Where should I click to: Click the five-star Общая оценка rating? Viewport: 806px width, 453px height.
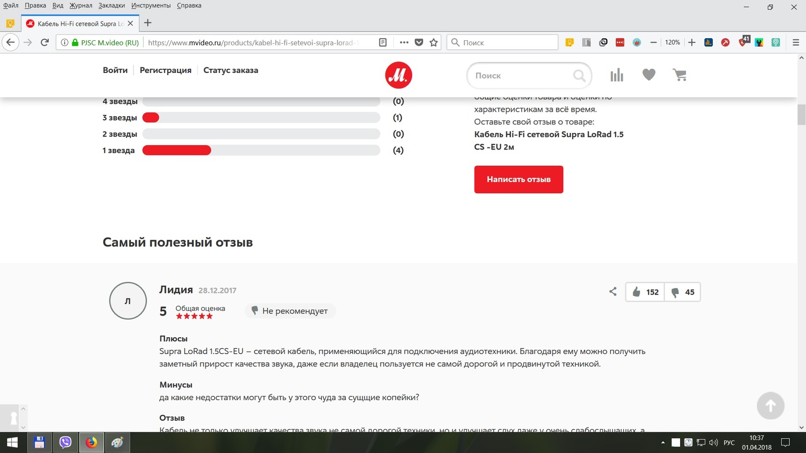(194, 316)
